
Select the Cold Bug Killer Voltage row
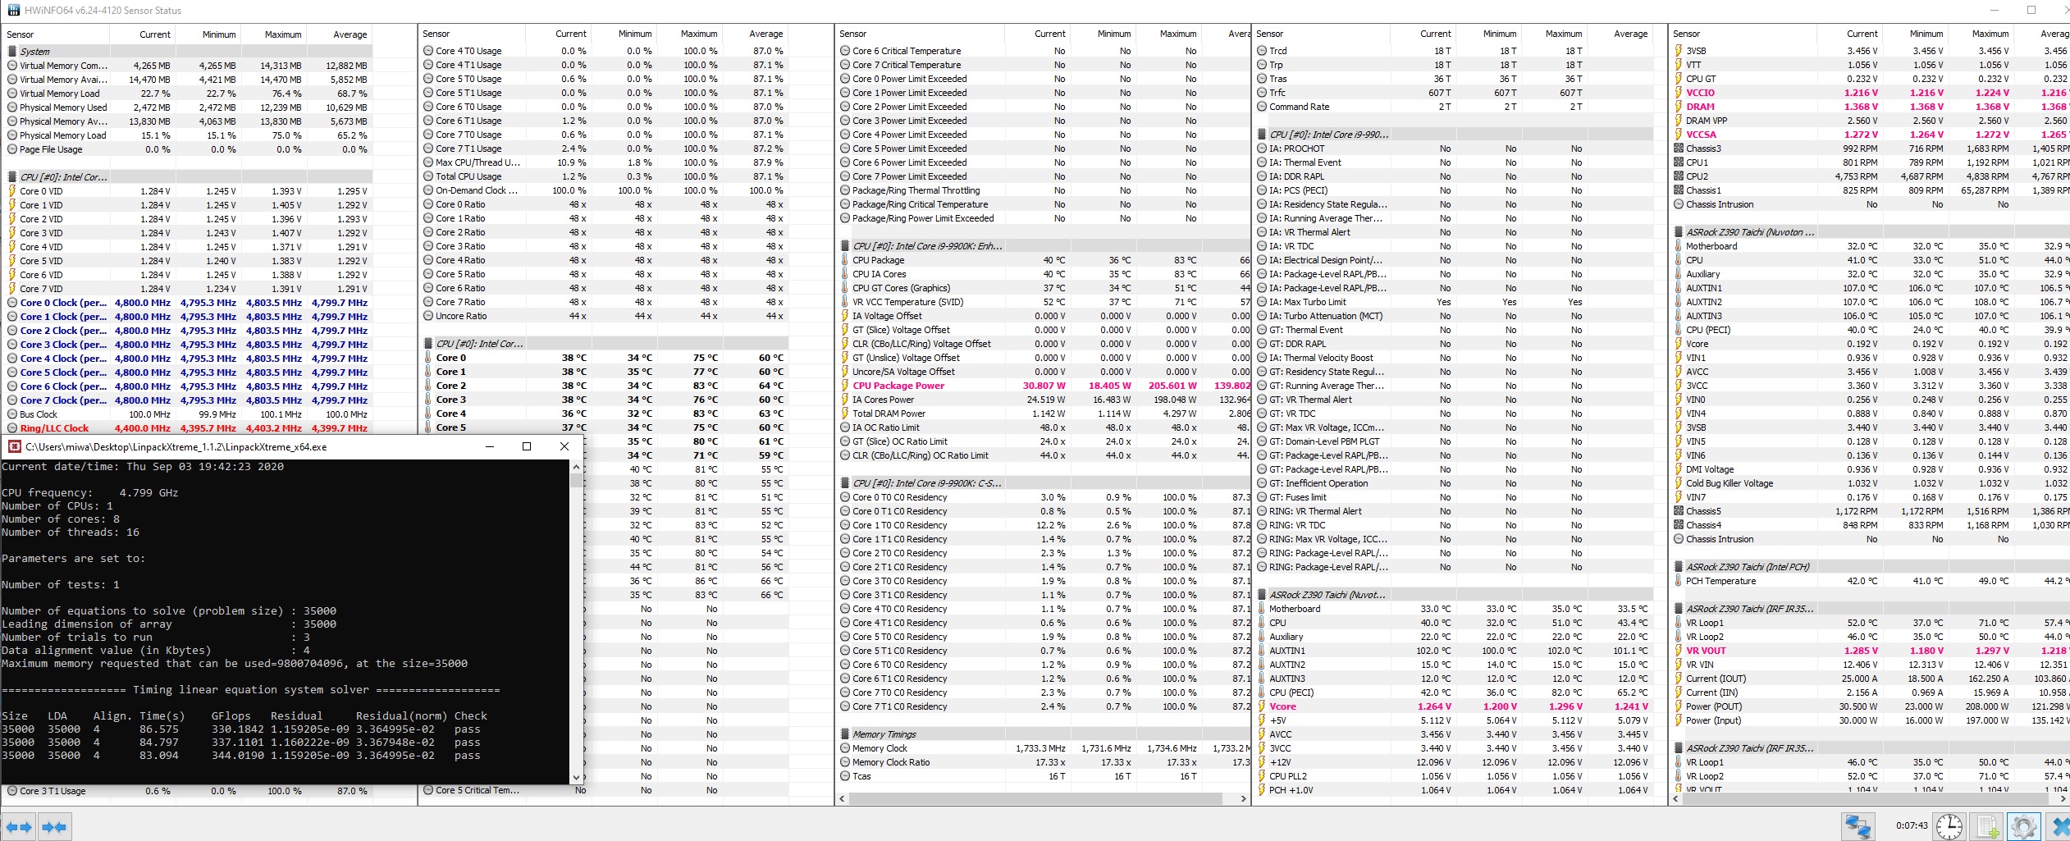click(1871, 483)
